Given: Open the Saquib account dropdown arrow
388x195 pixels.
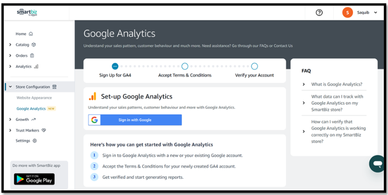Looking at the screenshot, I should (375, 13).
